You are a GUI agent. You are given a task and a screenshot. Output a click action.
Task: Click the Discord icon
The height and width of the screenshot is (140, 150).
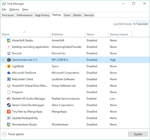coord(9,53)
